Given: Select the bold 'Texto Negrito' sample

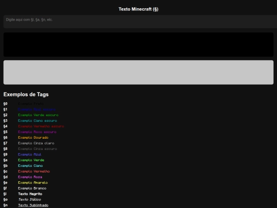Looking at the screenshot, I should coord(30,194).
